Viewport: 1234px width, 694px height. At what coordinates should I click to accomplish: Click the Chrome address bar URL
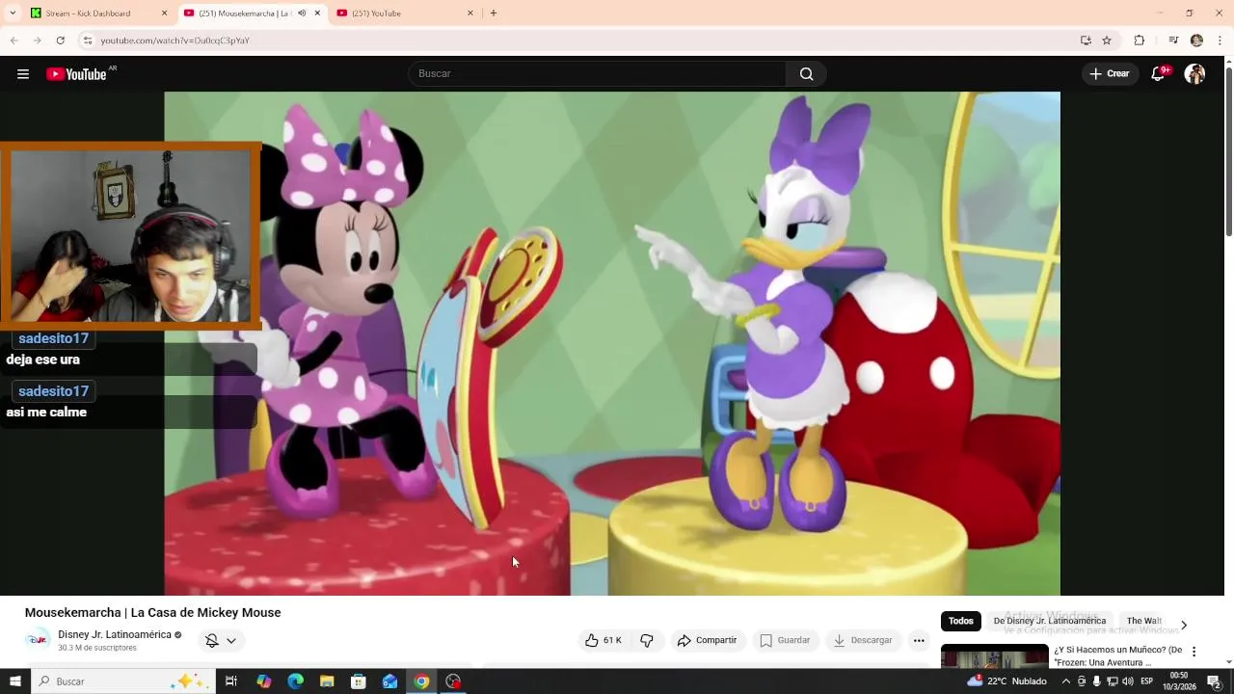[174, 40]
